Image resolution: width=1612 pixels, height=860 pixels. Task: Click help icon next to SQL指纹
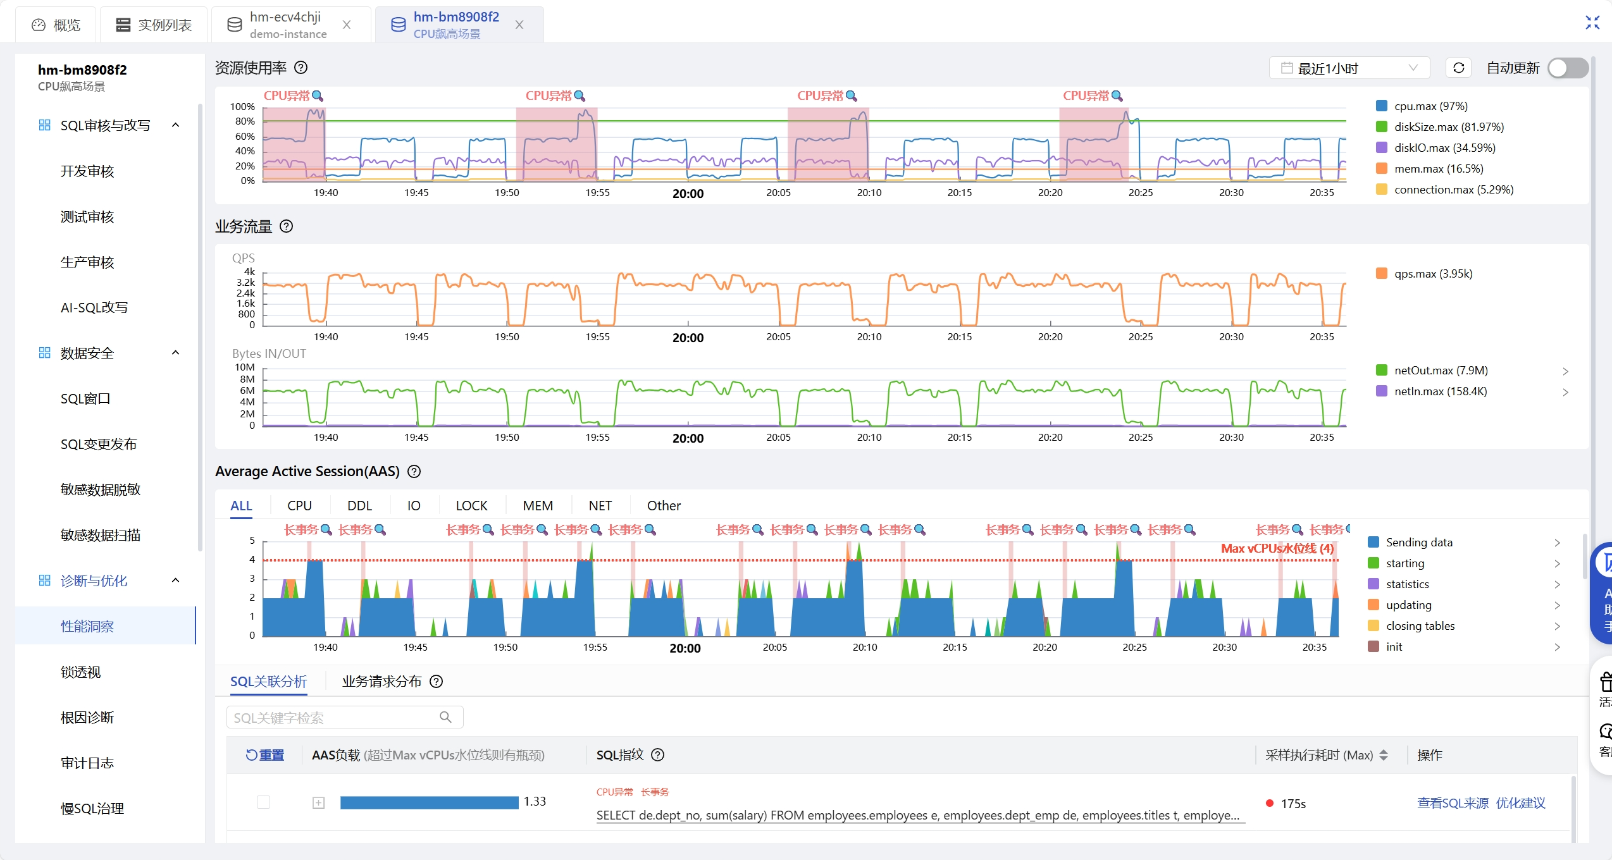click(658, 754)
